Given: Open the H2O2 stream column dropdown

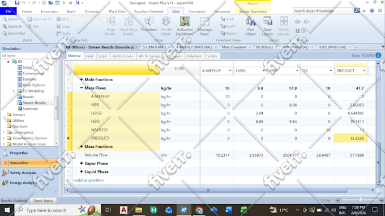Looking at the screenshot, I should (x=263, y=70).
